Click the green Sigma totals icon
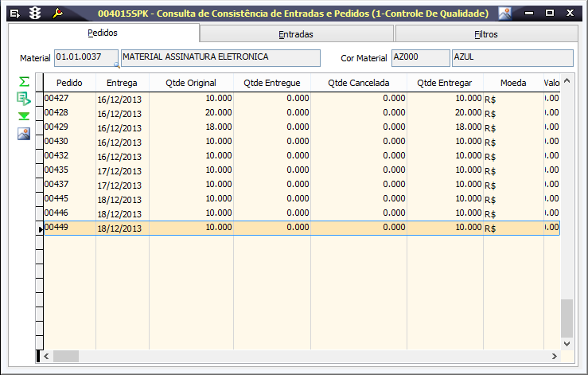This screenshot has width=588, height=375. (x=24, y=82)
